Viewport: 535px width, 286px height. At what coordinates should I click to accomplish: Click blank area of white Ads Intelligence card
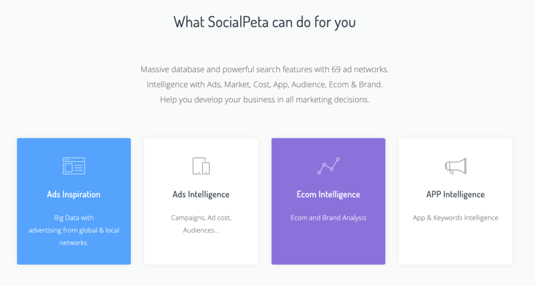pos(201,250)
